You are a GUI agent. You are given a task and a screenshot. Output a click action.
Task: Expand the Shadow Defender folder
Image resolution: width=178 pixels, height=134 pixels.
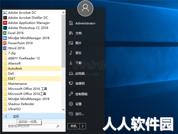coord(32,104)
